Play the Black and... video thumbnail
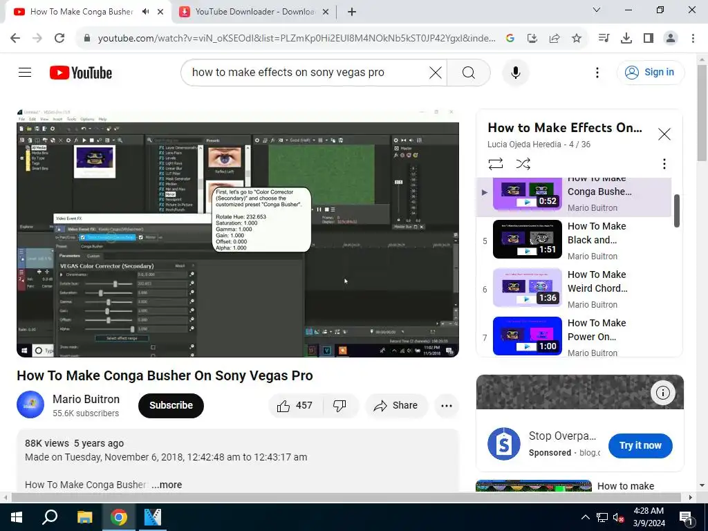 (528, 239)
